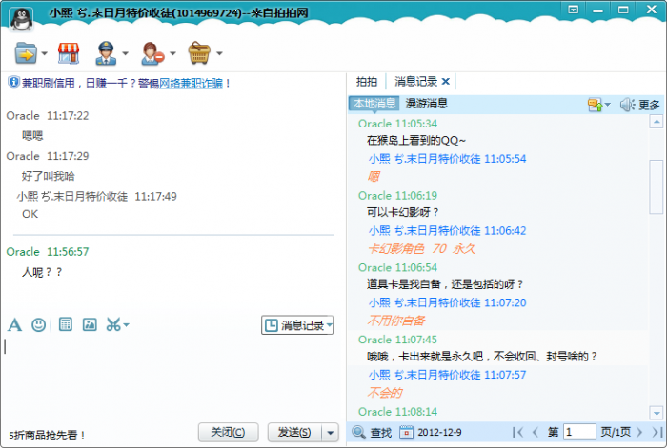Screen dimensions: 667x448
Task: Expand the send options dropdown arrow
Action: click(x=330, y=433)
